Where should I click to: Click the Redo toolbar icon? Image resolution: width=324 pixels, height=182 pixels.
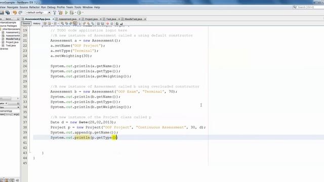(x=20, y=13)
